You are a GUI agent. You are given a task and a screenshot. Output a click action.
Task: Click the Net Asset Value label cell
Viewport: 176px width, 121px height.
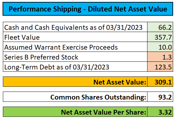(x=75, y=82)
